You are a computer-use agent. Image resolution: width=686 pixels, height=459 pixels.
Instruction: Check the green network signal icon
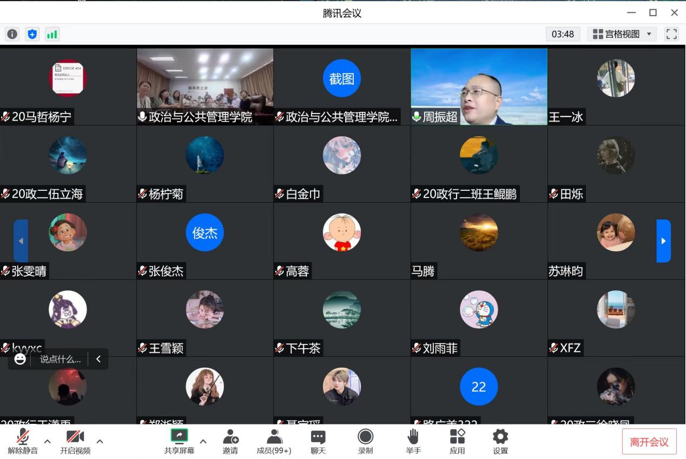tap(52, 34)
